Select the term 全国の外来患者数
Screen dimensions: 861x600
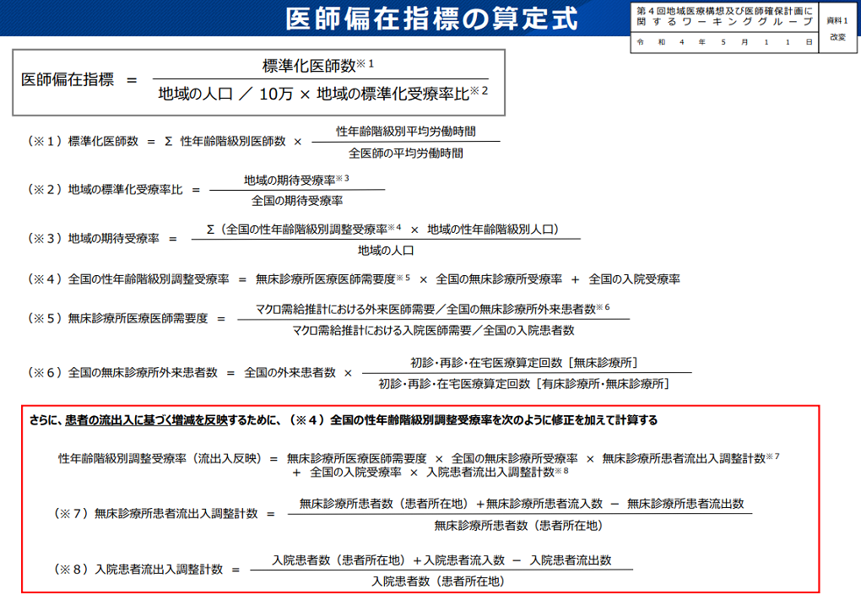(x=290, y=372)
